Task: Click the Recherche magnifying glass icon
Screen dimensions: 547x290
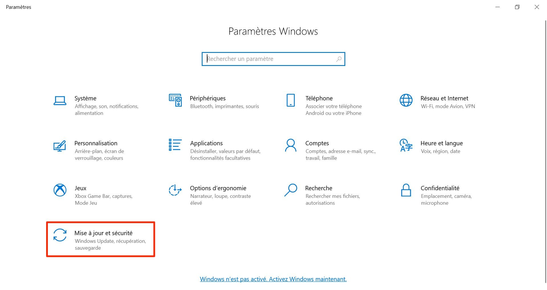Action: coord(291,190)
